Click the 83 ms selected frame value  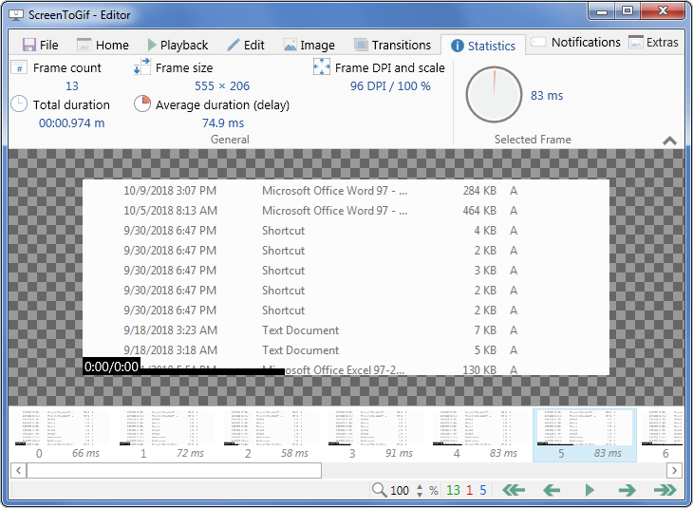(x=547, y=96)
